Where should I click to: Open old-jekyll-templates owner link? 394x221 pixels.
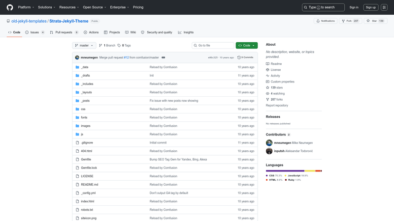29,21
